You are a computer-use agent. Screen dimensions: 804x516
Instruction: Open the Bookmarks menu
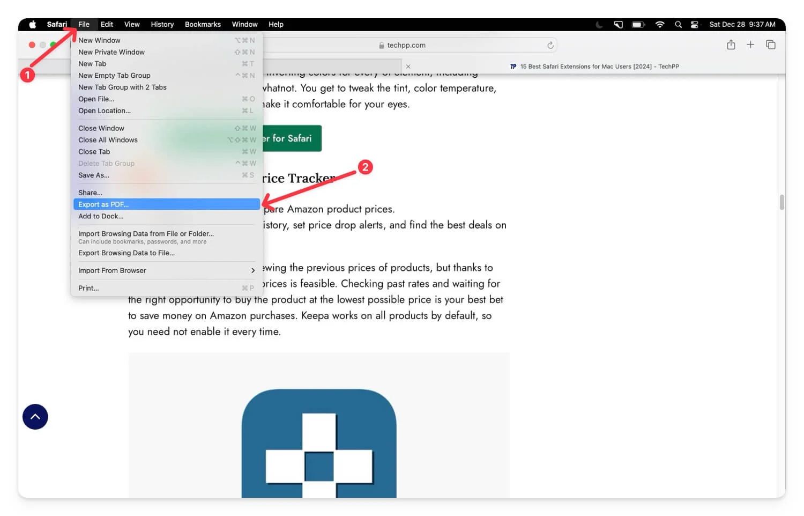pos(203,24)
